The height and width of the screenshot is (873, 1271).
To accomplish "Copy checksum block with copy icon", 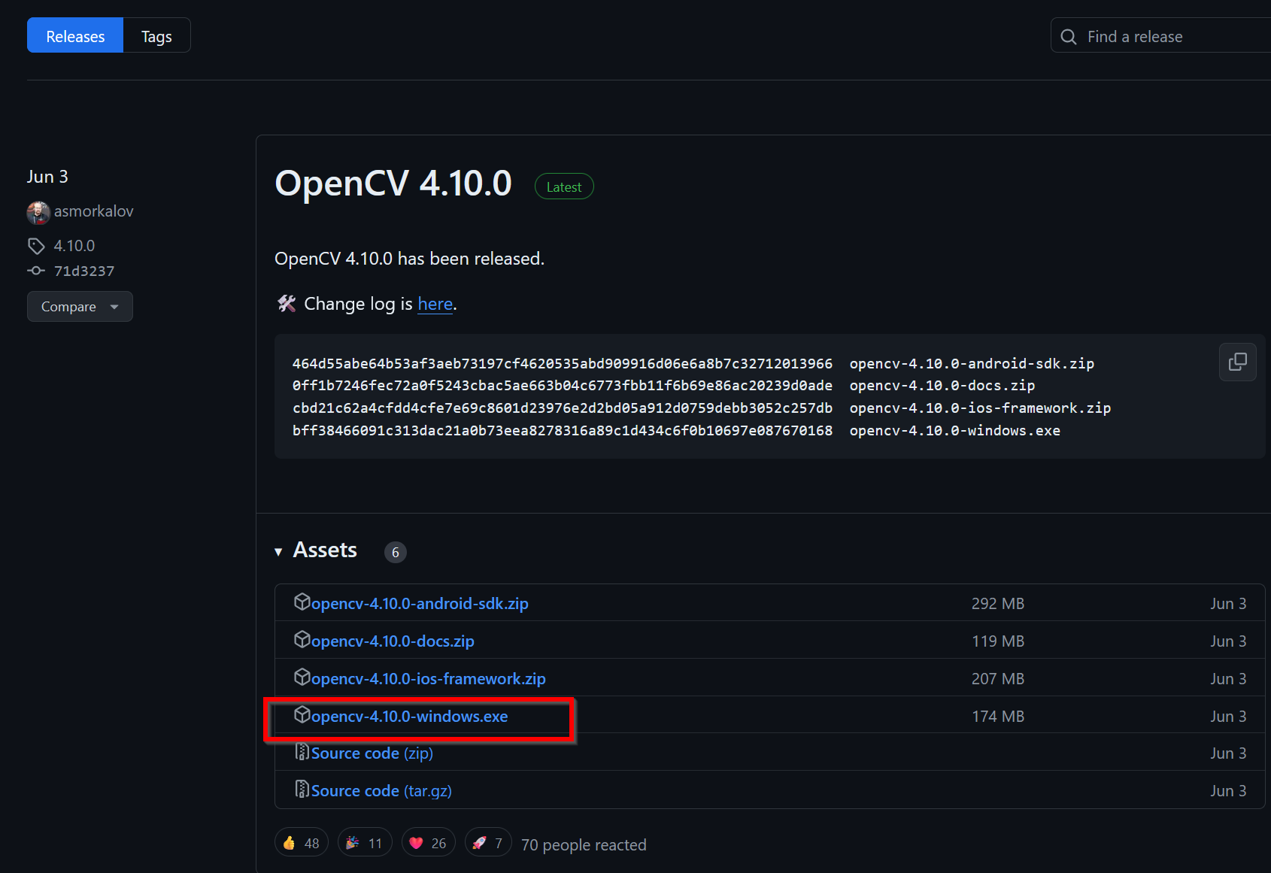I will click(1237, 362).
